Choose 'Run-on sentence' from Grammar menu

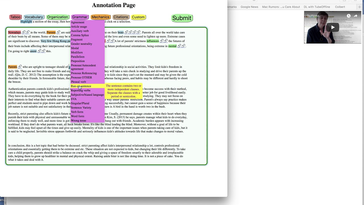tap(87, 86)
